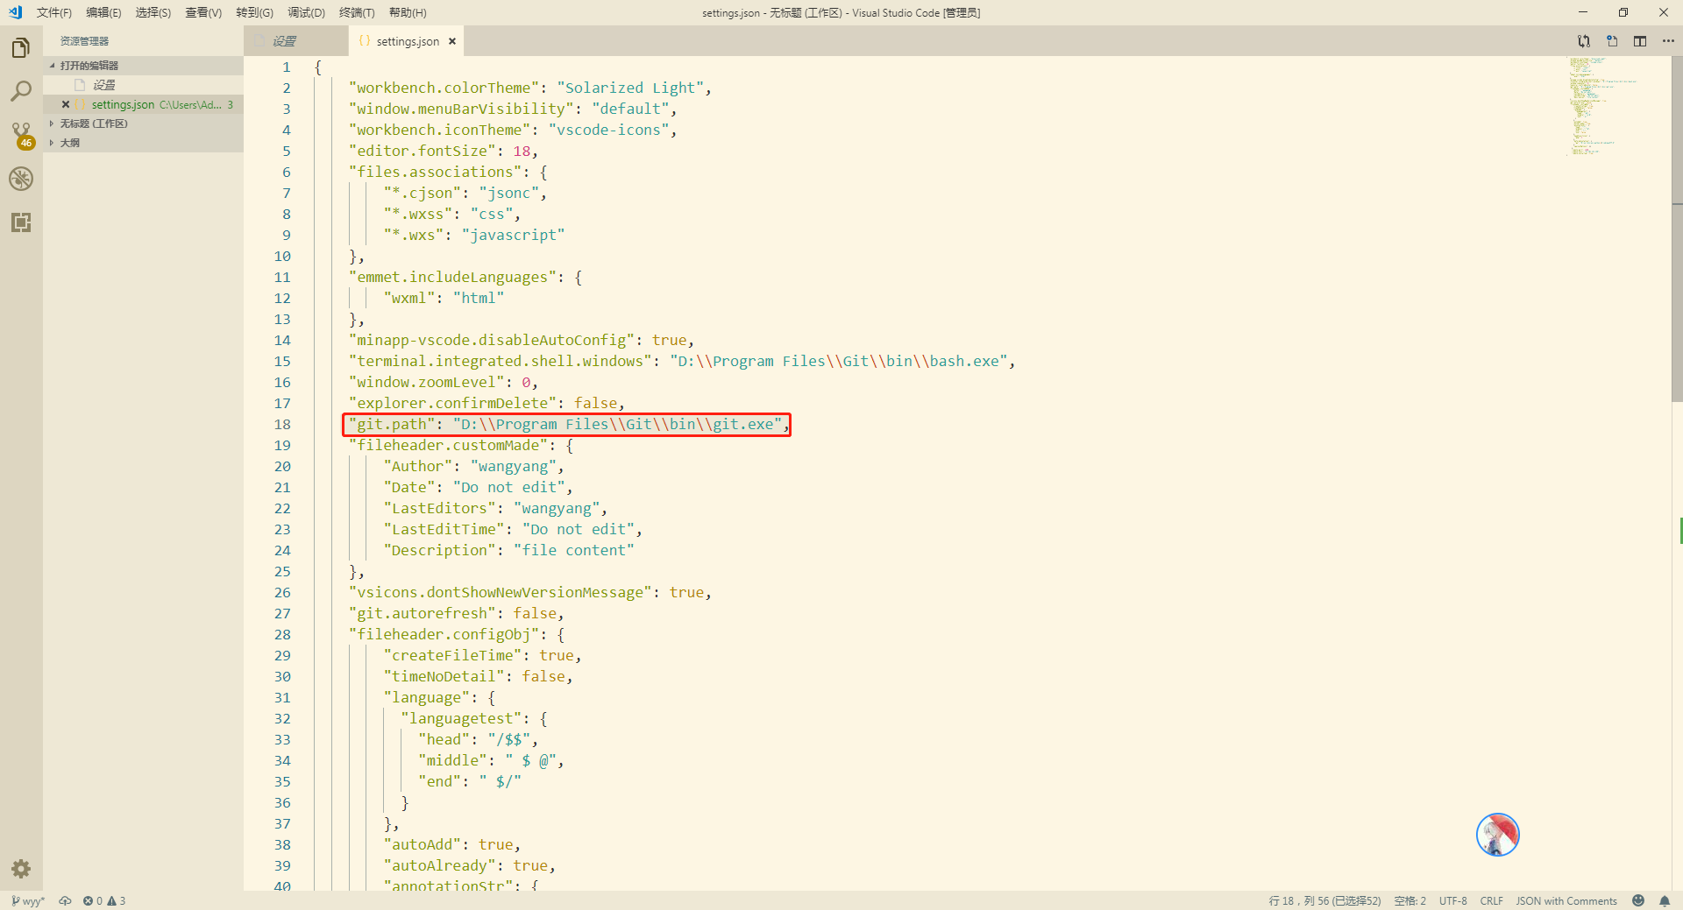Image resolution: width=1683 pixels, height=910 pixels.
Task: Open the 终端(T) menu
Action: coord(356,12)
